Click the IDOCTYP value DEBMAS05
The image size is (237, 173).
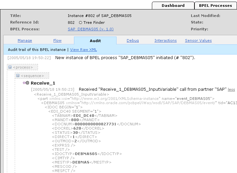pyautogui.click(x=86, y=154)
